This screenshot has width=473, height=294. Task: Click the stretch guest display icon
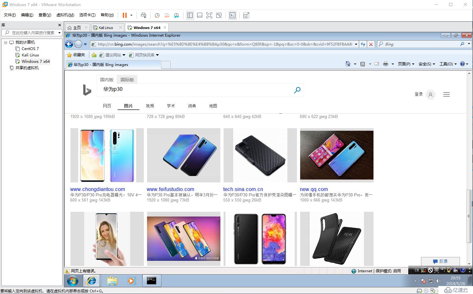[x=246, y=15]
